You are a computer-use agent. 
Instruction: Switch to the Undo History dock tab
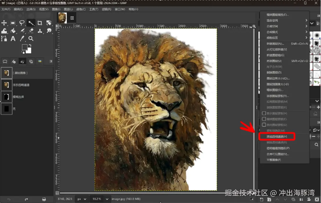click(22, 61)
